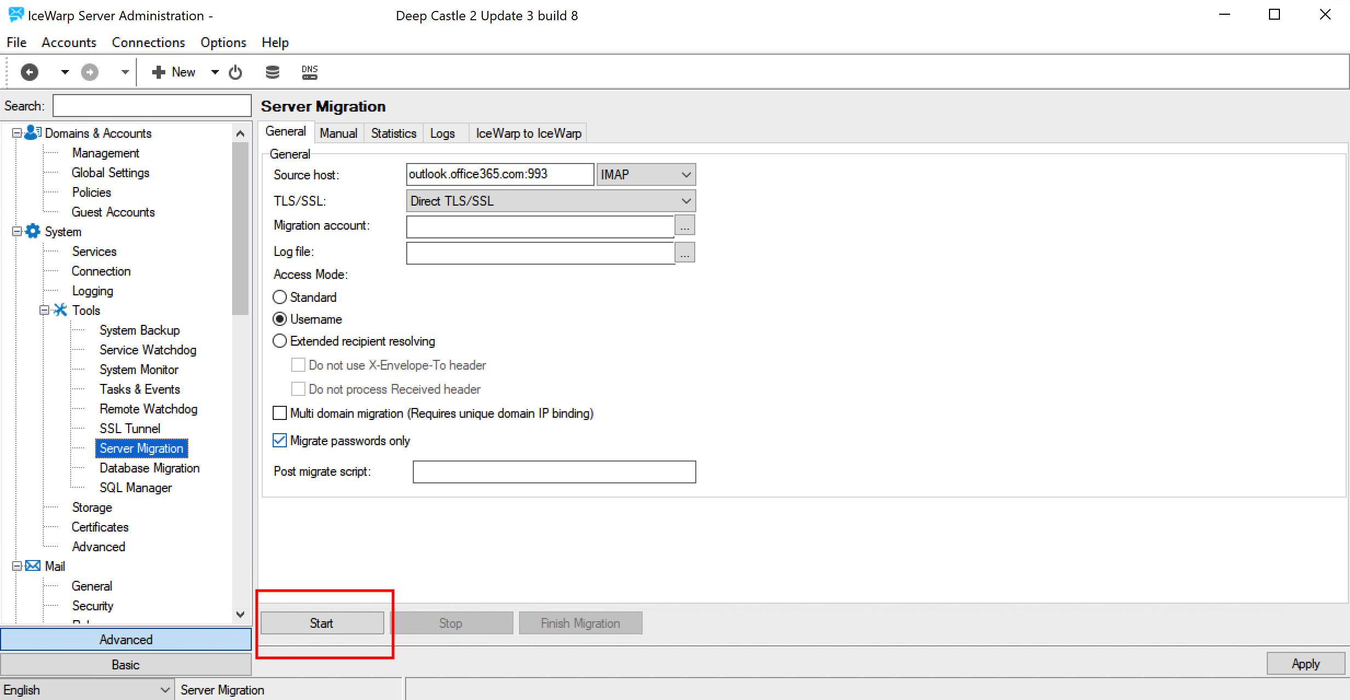Select Extended recipient resolving radio button
The height and width of the screenshot is (700, 1350).
[280, 341]
